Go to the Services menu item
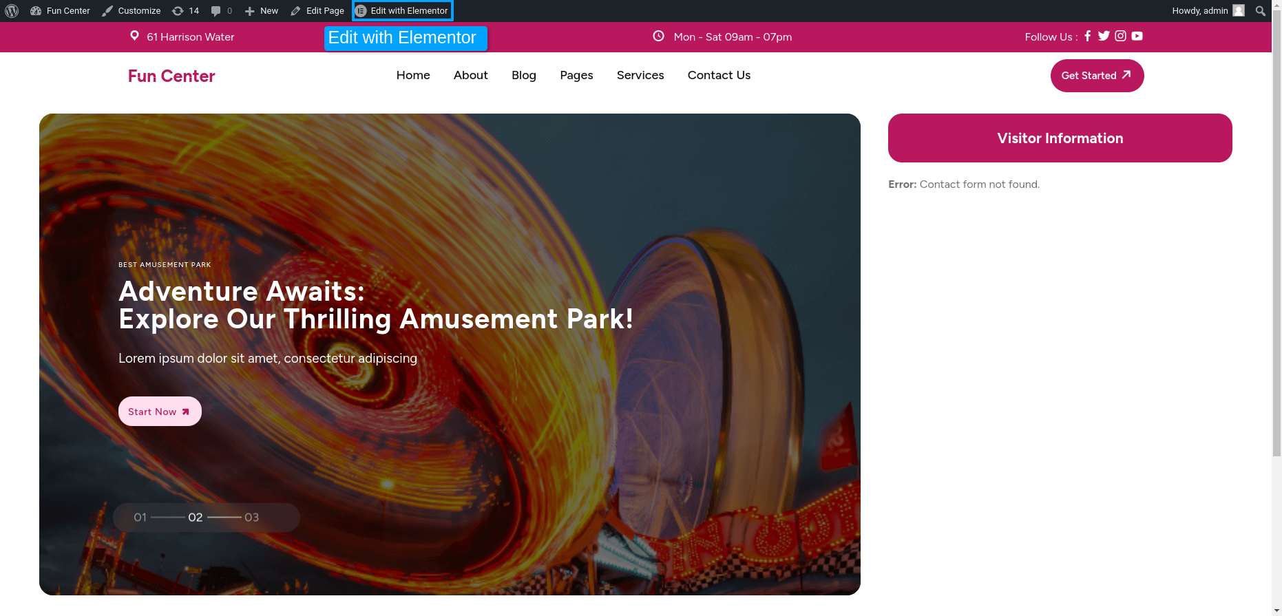 [640, 75]
